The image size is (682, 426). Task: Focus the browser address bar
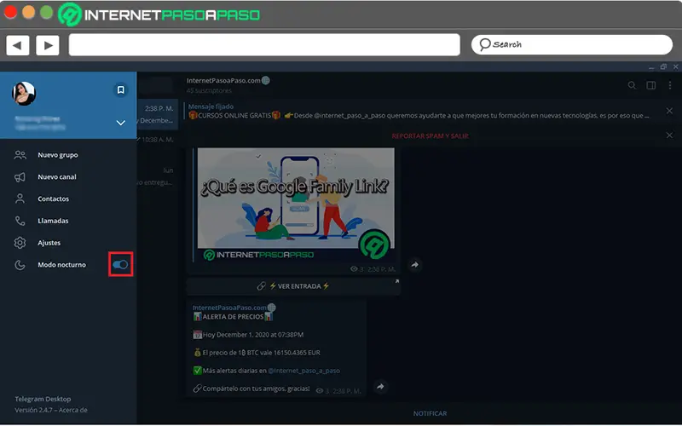(x=264, y=45)
